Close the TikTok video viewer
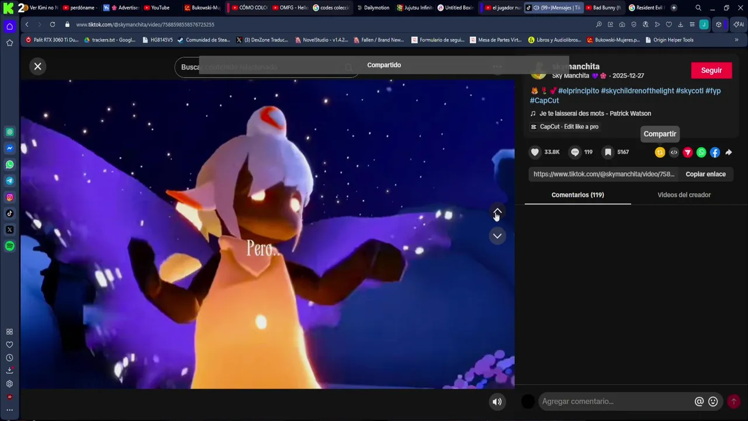The height and width of the screenshot is (421, 748). tap(37, 67)
